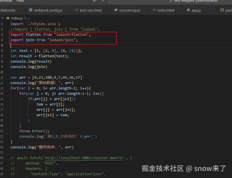The image size is (232, 178).
Task: Click the app.js JS file icon
Action: pos(188,10)
